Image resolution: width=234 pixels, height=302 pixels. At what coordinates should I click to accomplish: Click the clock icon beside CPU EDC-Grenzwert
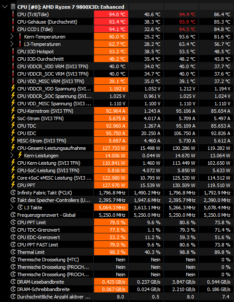pos(13,237)
